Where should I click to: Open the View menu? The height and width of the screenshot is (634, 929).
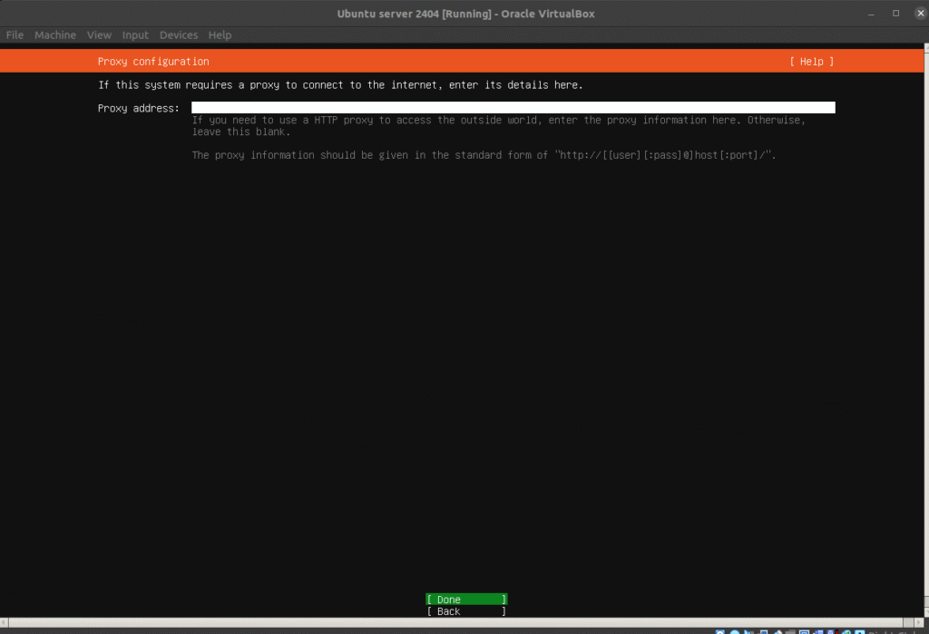point(99,35)
